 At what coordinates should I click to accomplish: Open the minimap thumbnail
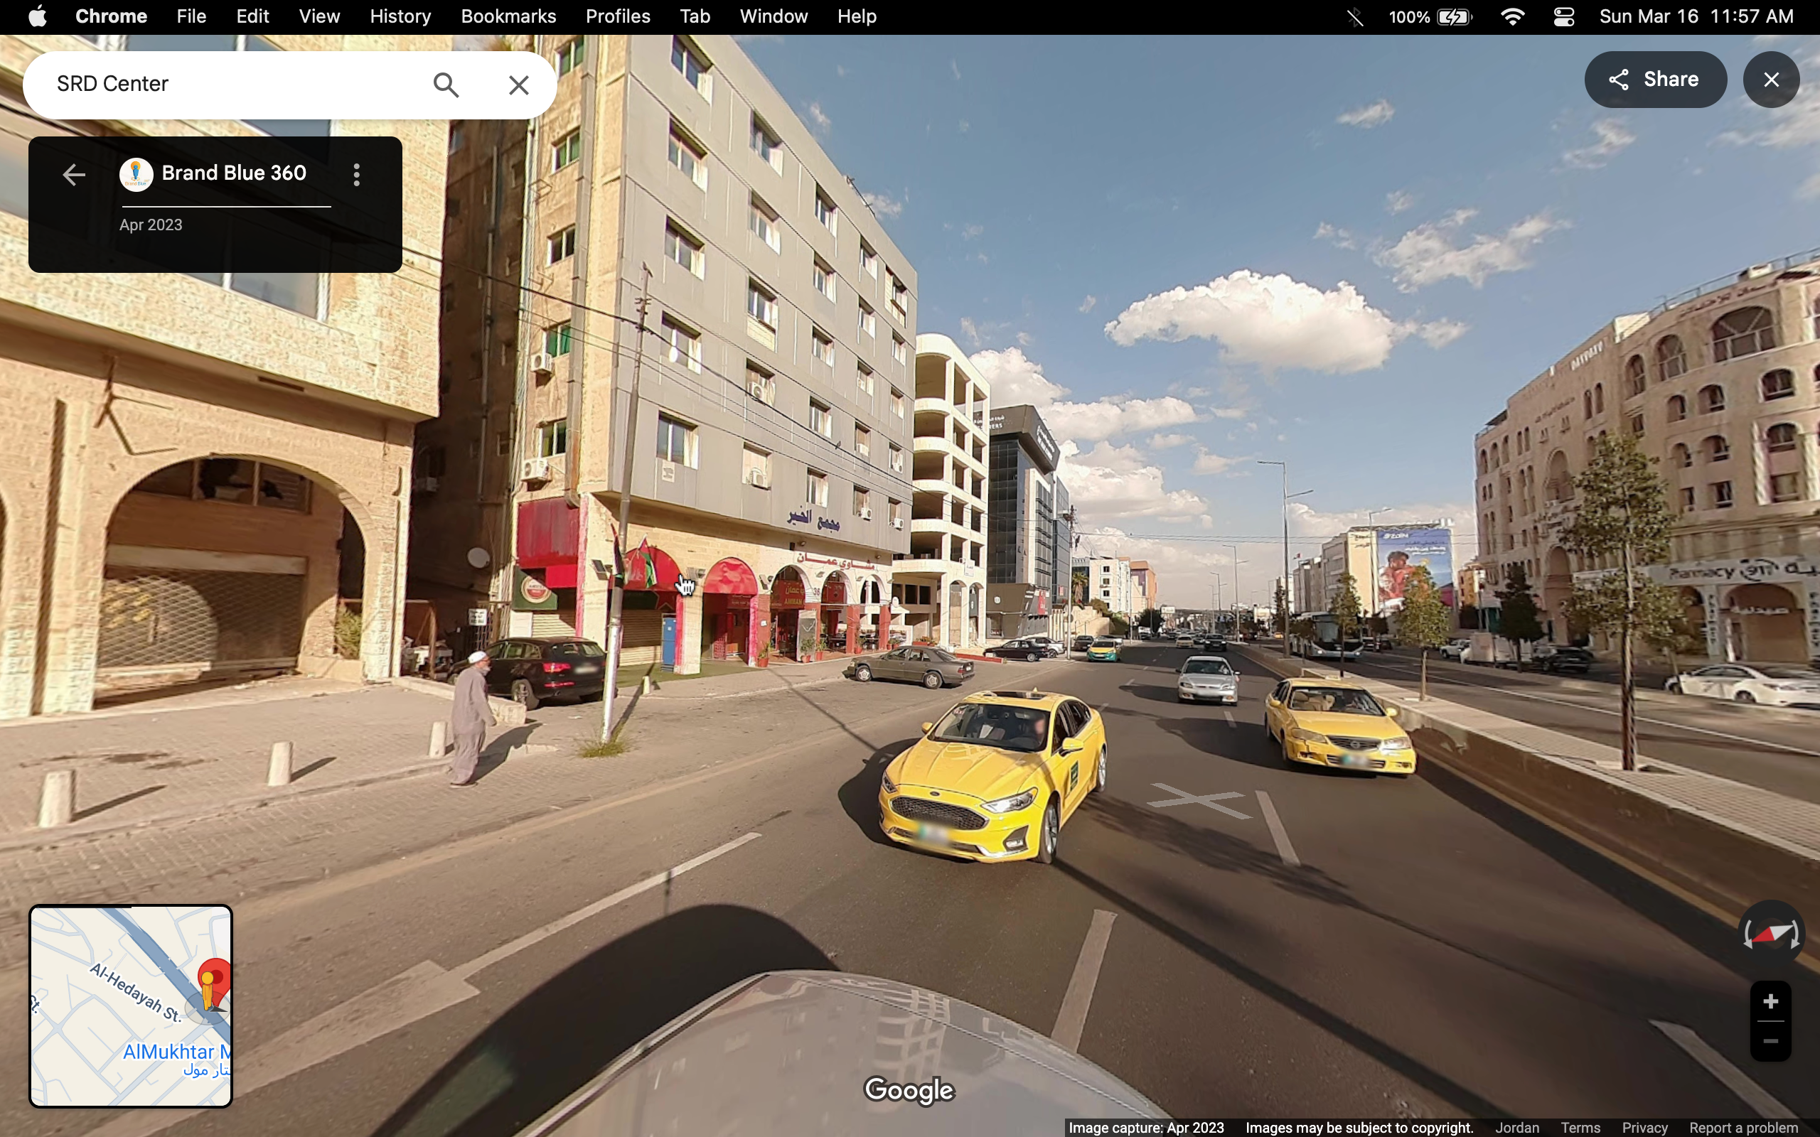131,1006
